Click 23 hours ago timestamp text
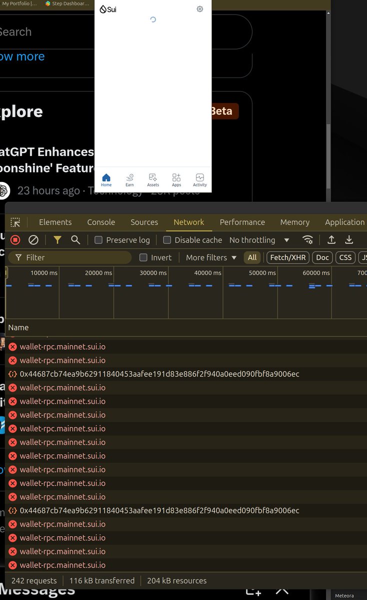367x600 pixels. coord(48,190)
